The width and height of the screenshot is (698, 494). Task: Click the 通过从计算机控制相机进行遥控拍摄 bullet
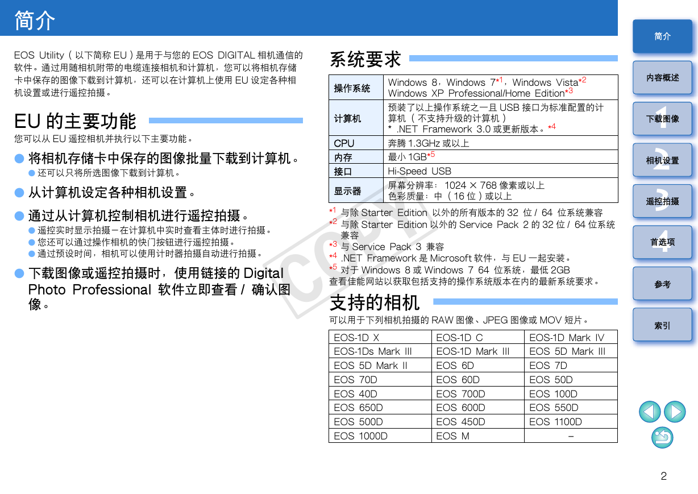coord(132,215)
